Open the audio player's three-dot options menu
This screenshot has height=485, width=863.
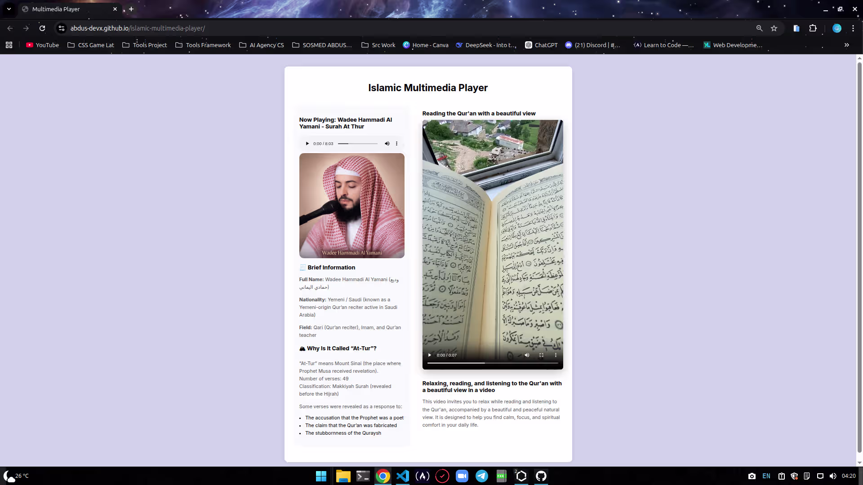coord(396,143)
